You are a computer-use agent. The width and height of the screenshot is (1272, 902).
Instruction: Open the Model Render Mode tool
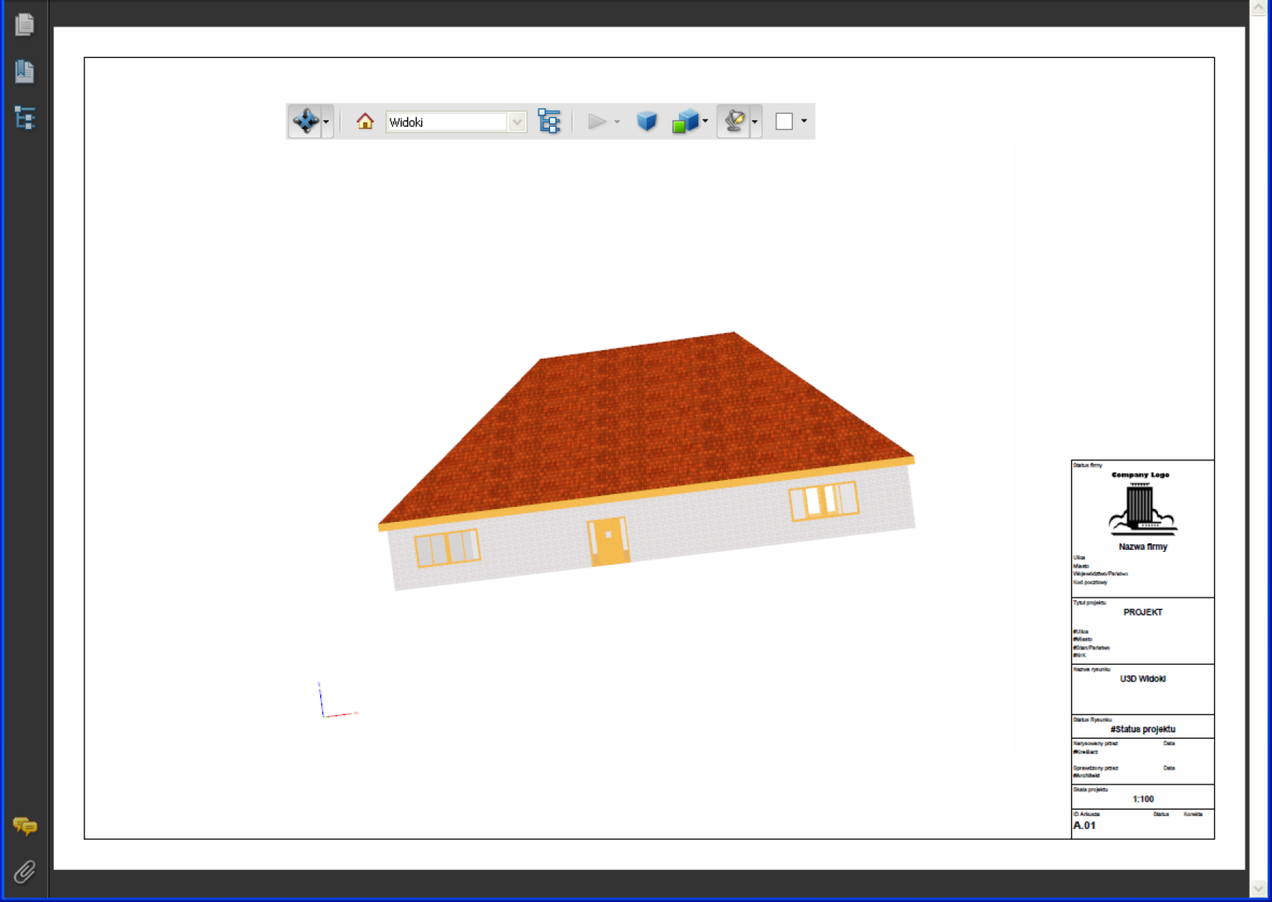pos(685,121)
